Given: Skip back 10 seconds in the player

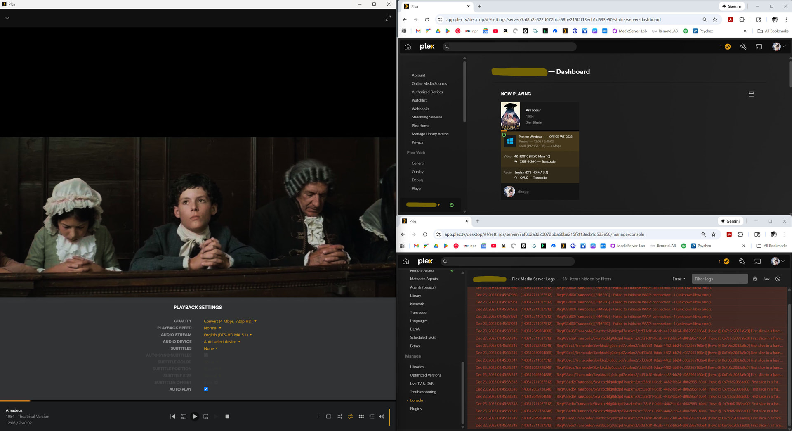Looking at the screenshot, I should (x=184, y=417).
